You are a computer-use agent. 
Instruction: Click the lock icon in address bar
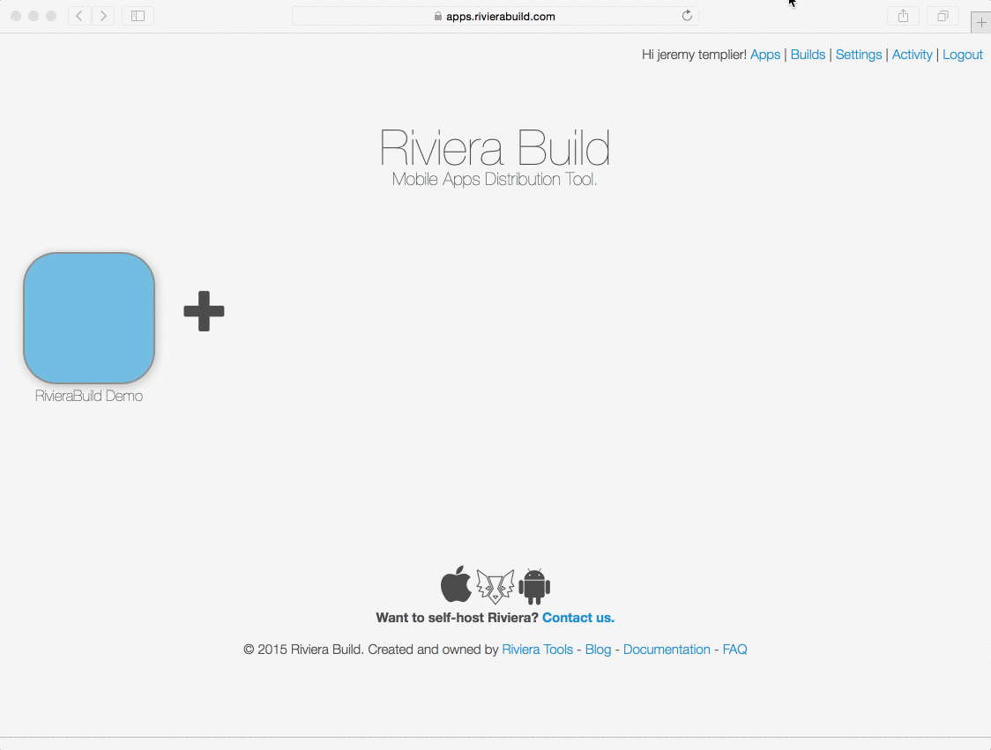point(438,16)
